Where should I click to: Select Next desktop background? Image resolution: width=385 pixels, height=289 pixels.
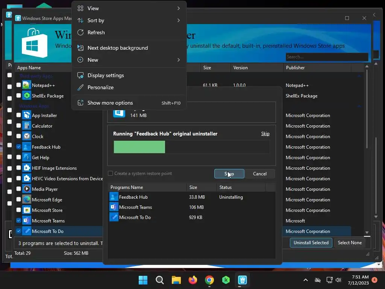(x=129, y=48)
